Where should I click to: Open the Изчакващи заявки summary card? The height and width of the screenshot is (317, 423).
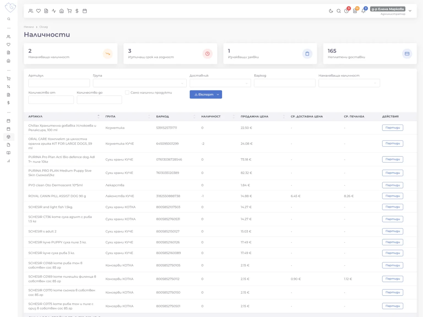pyautogui.click(x=270, y=54)
